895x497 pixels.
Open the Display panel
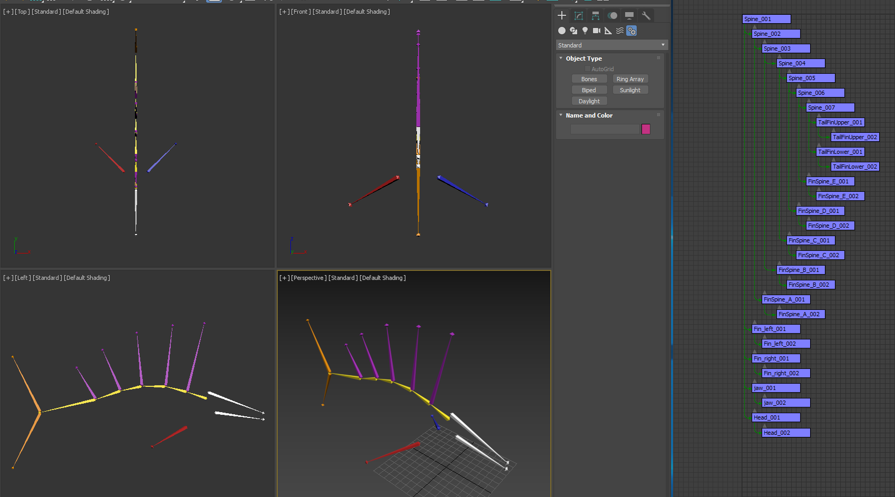629,15
